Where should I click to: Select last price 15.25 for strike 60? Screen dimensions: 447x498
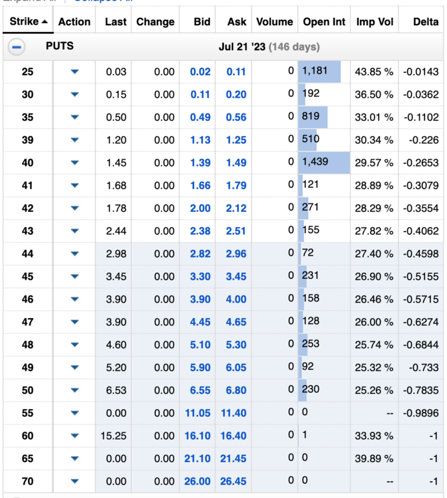[114, 436]
